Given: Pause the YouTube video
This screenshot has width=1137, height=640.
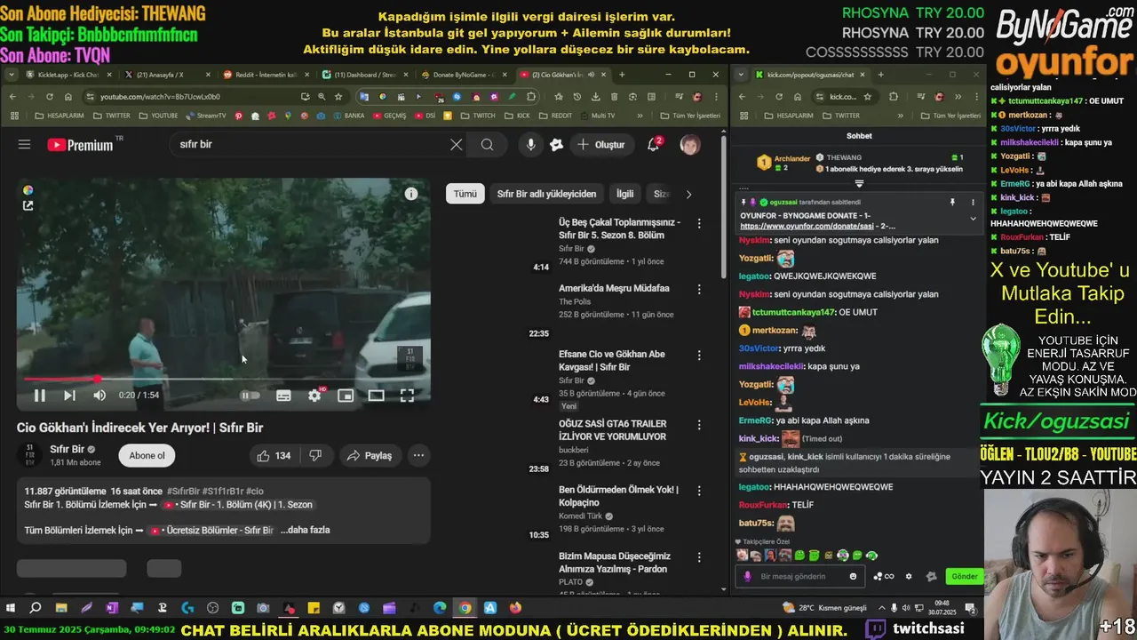Looking at the screenshot, I should (39, 396).
